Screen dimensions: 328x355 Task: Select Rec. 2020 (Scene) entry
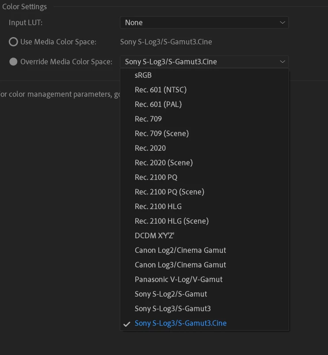[164, 163]
